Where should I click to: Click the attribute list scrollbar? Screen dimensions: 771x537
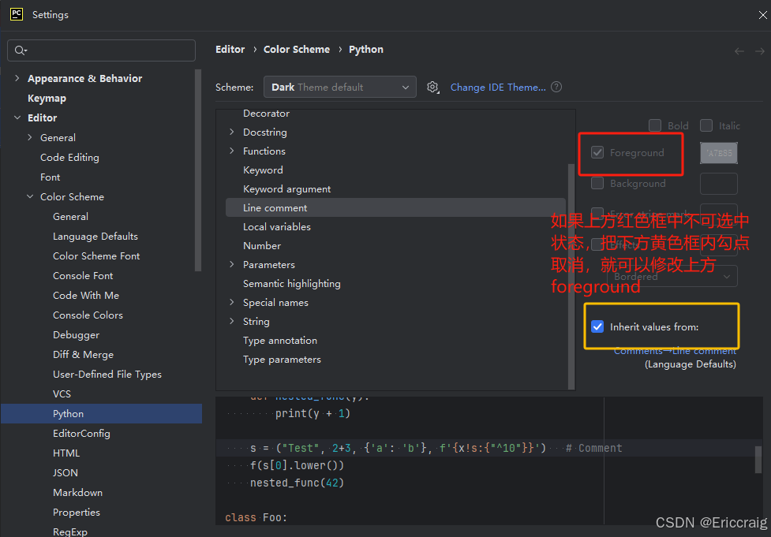coord(571,275)
